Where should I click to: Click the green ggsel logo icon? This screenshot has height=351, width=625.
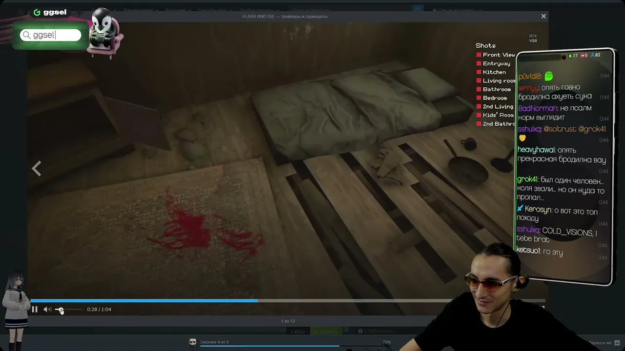37,12
